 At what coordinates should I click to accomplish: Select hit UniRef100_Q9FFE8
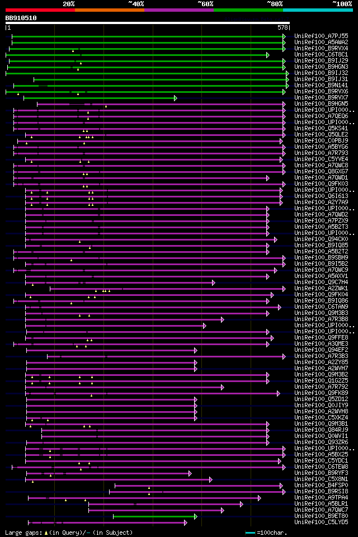click(x=321, y=338)
